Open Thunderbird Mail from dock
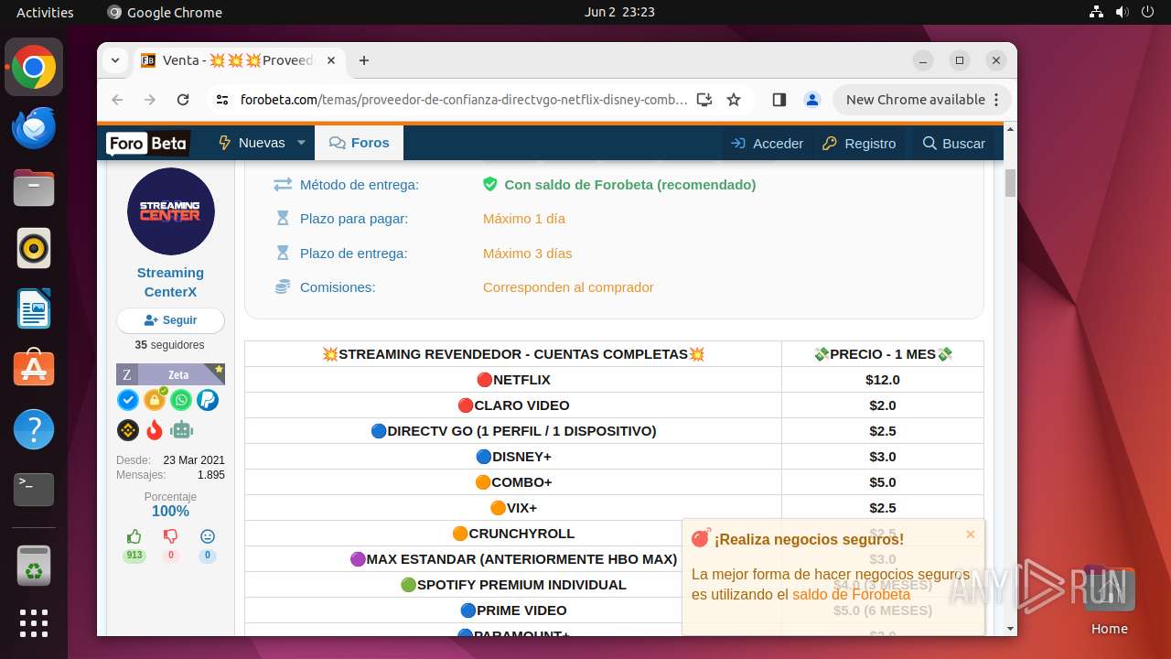Screen dimensions: 1171x659 pos(34,127)
